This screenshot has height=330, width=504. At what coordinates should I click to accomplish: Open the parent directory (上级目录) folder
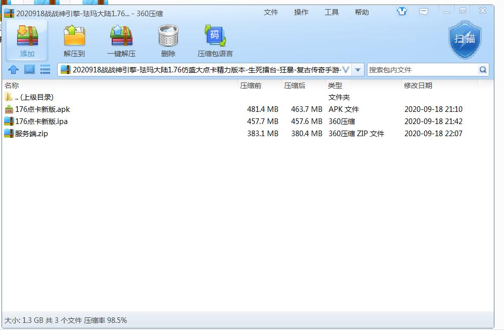tap(34, 97)
